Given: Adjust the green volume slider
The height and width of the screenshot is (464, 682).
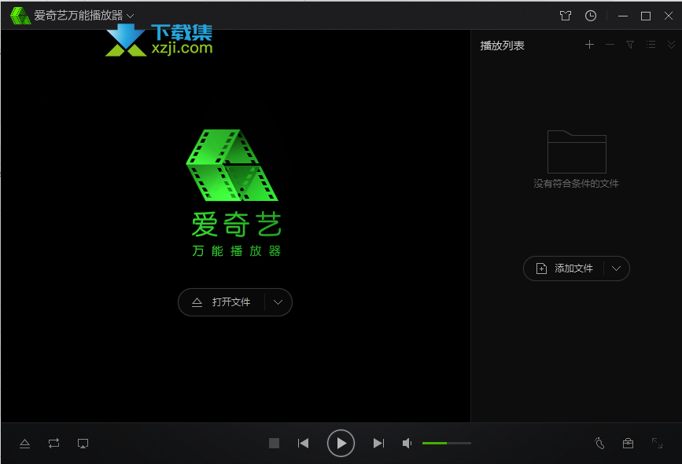Looking at the screenshot, I should 447,443.
